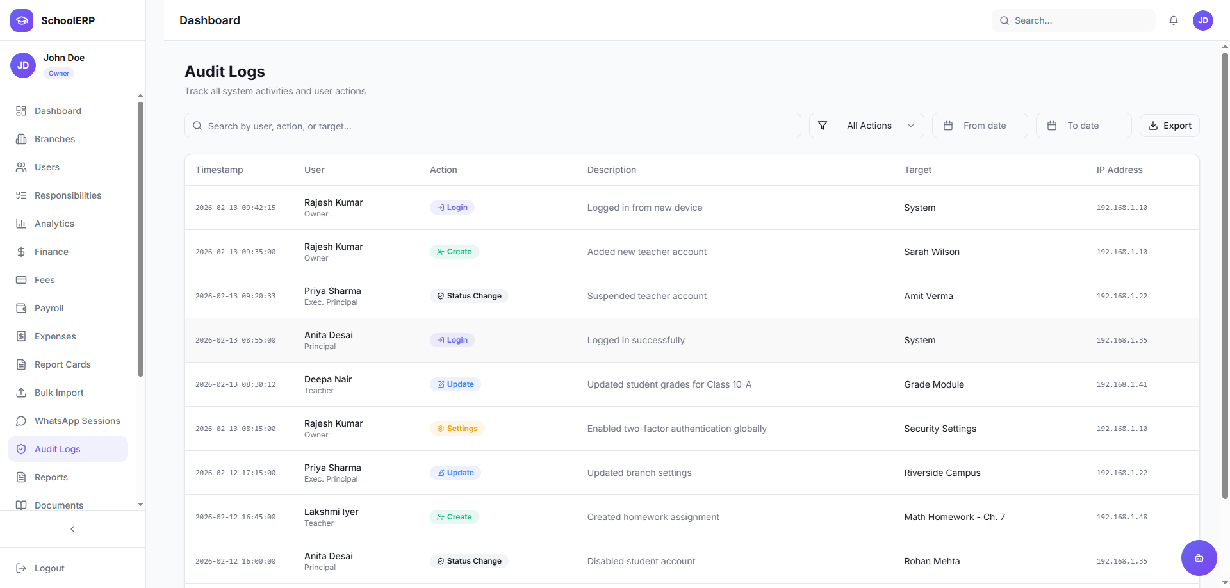
Task: Click the Payroll wallet icon
Action: 21,308
